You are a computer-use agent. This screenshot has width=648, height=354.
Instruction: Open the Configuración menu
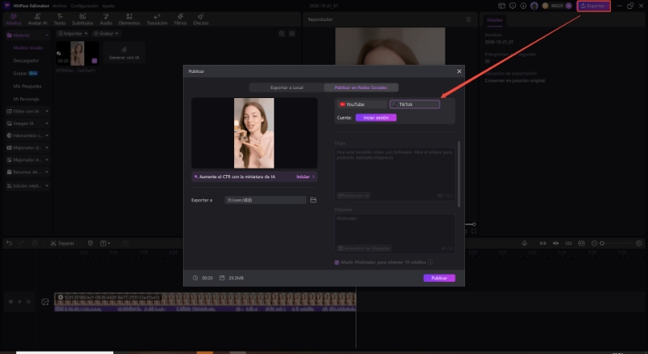(84, 6)
